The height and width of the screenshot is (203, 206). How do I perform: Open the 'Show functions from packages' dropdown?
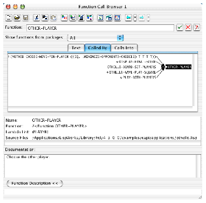click(x=95, y=38)
